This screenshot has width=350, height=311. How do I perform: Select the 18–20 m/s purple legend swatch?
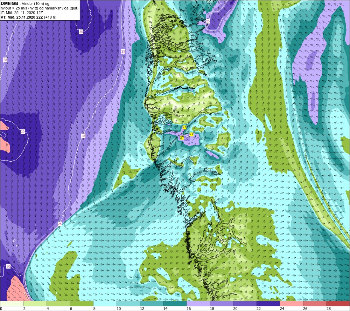(x=222, y=303)
